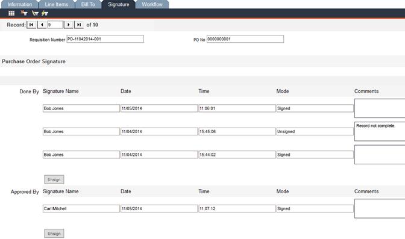This screenshot has width=405, height=239.
Task: Click the time field showing 15:44:02
Action: (x=237, y=155)
